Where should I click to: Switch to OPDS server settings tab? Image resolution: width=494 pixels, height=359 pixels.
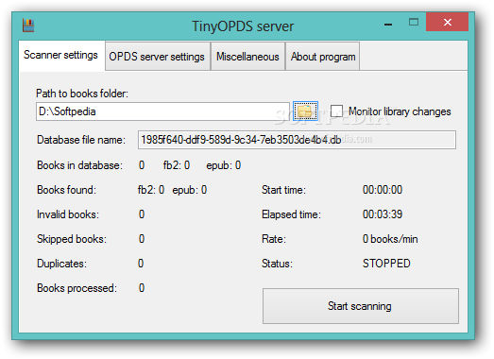click(x=157, y=57)
